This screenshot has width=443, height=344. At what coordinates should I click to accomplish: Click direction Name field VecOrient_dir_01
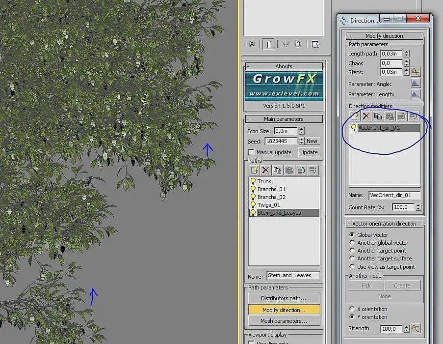pos(394,195)
